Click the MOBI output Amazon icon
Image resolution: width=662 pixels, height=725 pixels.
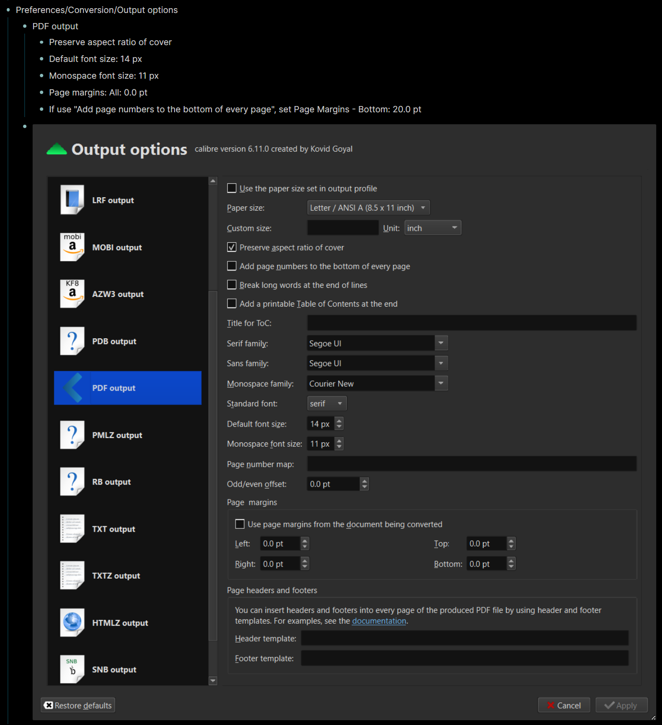click(x=72, y=247)
